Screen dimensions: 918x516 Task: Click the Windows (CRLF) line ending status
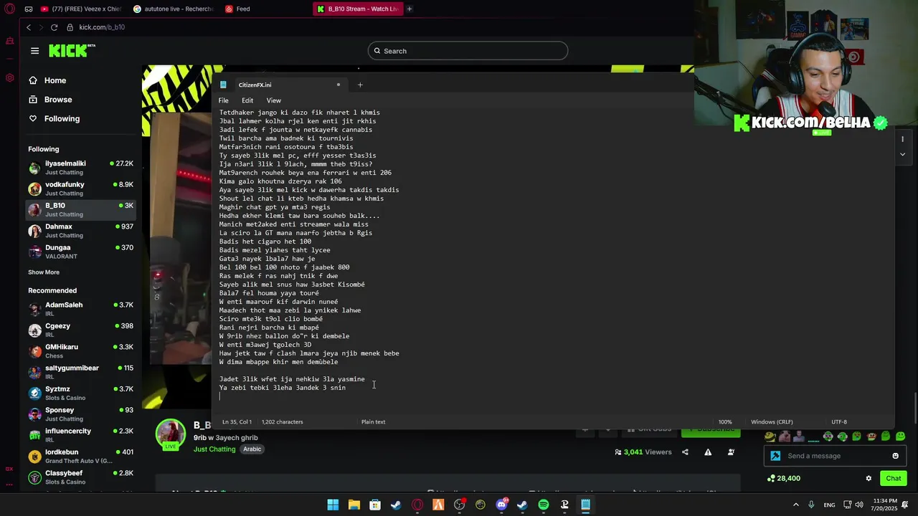pyautogui.click(x=772, y=422)
